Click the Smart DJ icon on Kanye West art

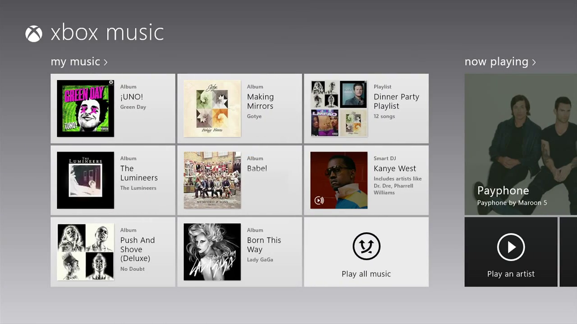[x=319, y=200]
